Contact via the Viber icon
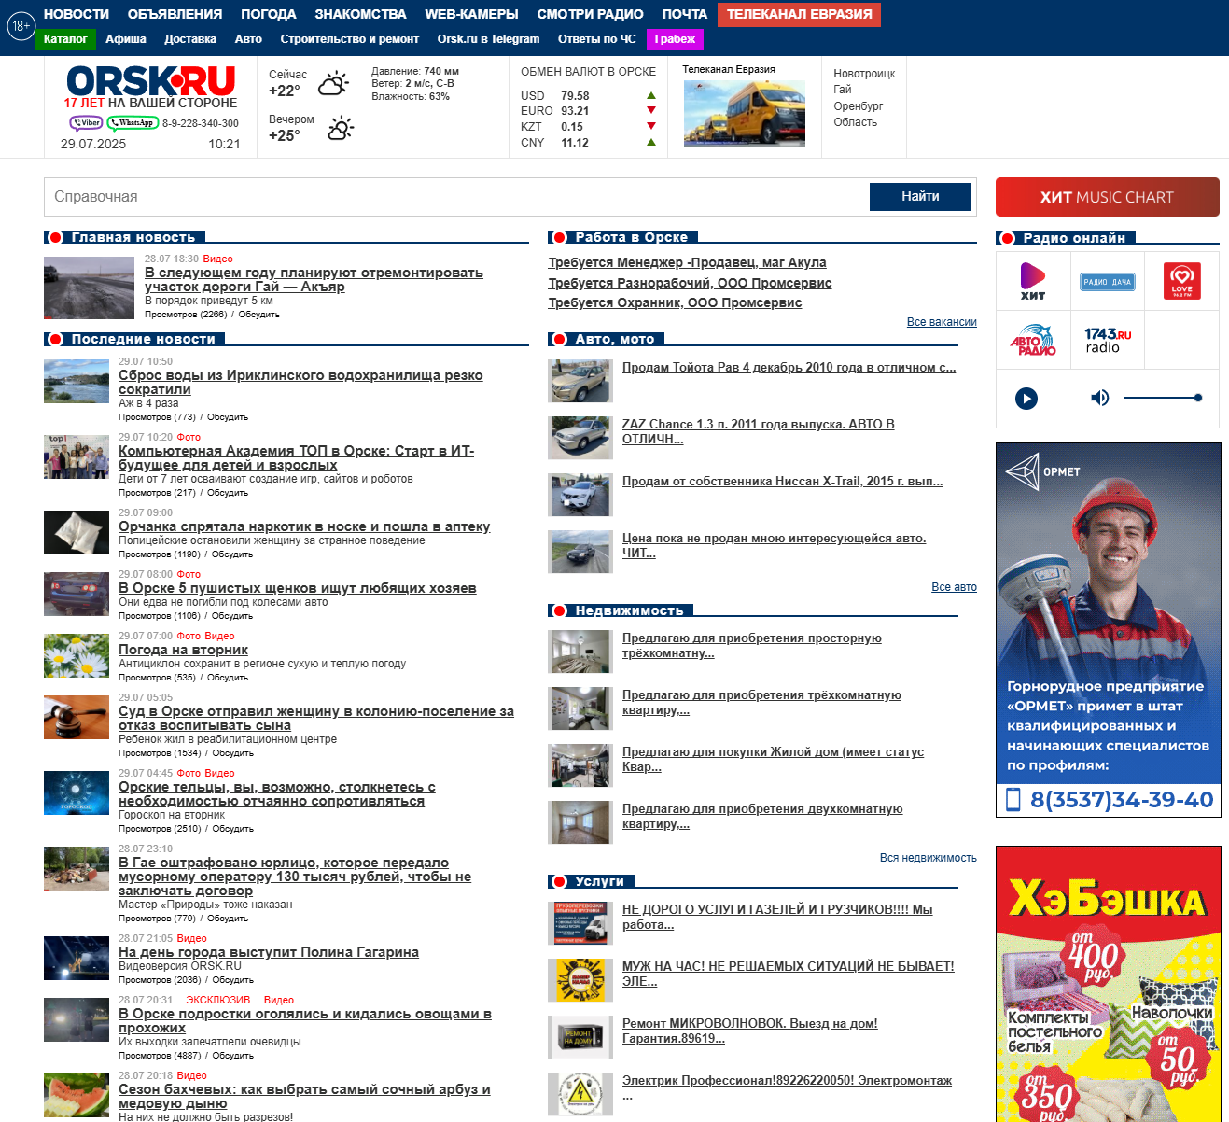 click(x=86, y=123)
